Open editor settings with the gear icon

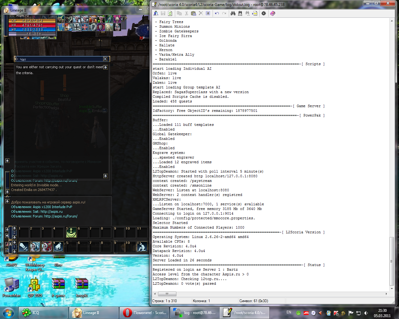(x=264, y=13)
